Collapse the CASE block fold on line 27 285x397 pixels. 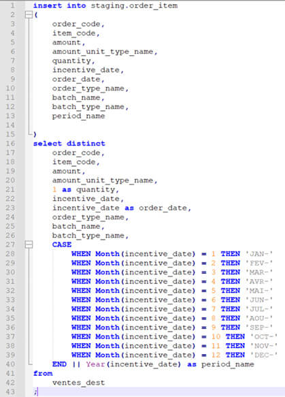click(29, 244)
